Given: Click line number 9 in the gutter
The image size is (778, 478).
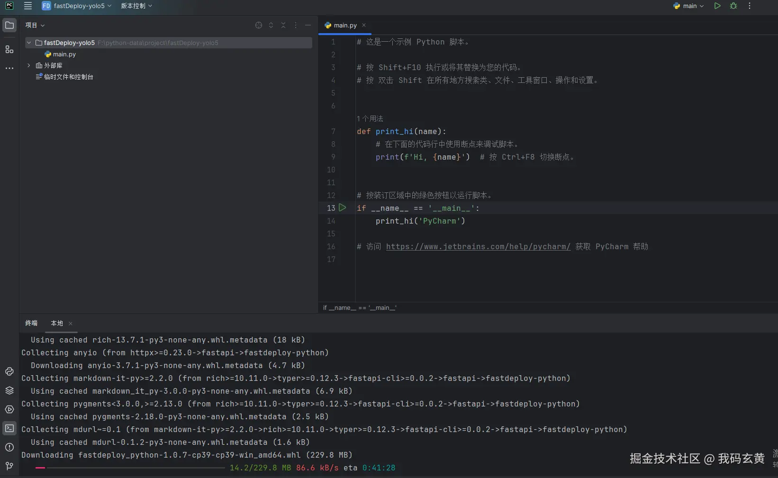Looking at the screenshot, I should 333,157.
